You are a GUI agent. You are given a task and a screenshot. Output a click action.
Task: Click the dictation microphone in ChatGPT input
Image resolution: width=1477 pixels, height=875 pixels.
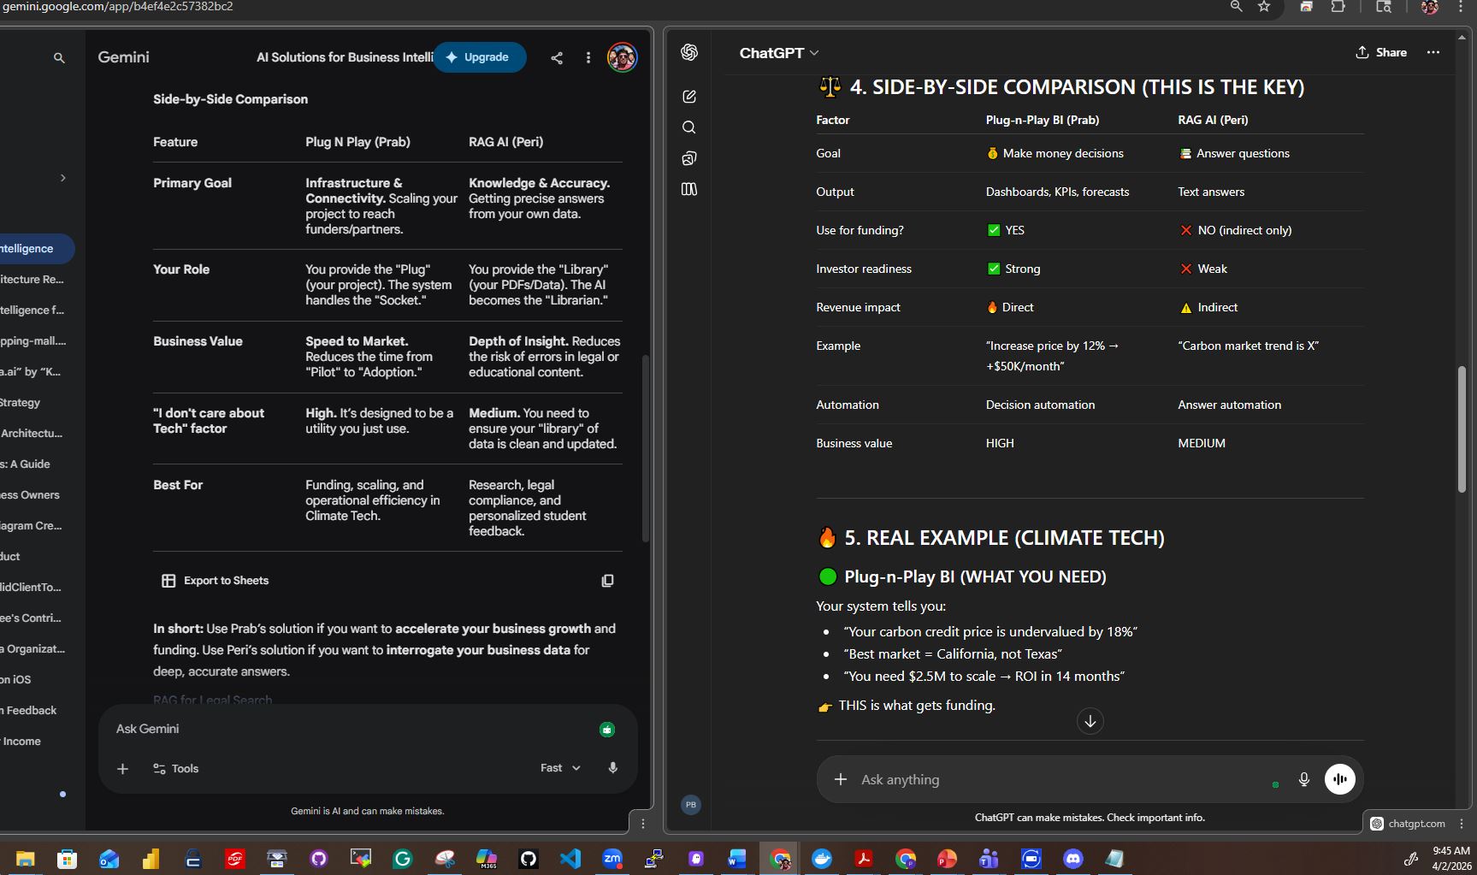[1303, 779]
